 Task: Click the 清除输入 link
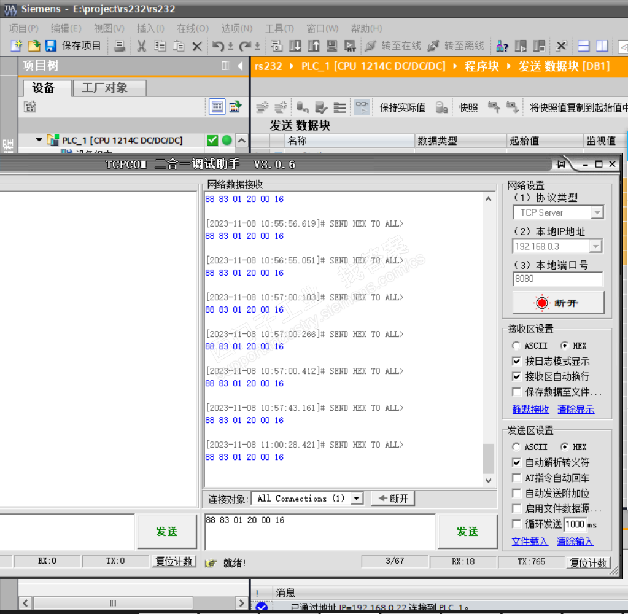(575, 541)
